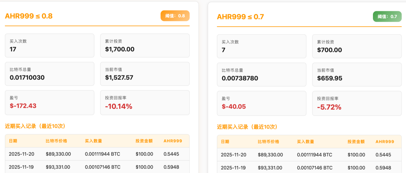This screenshot has width=406, height=173.
Task: Click the 当前市值 value $1,527.57
Action: coord(119,77)
